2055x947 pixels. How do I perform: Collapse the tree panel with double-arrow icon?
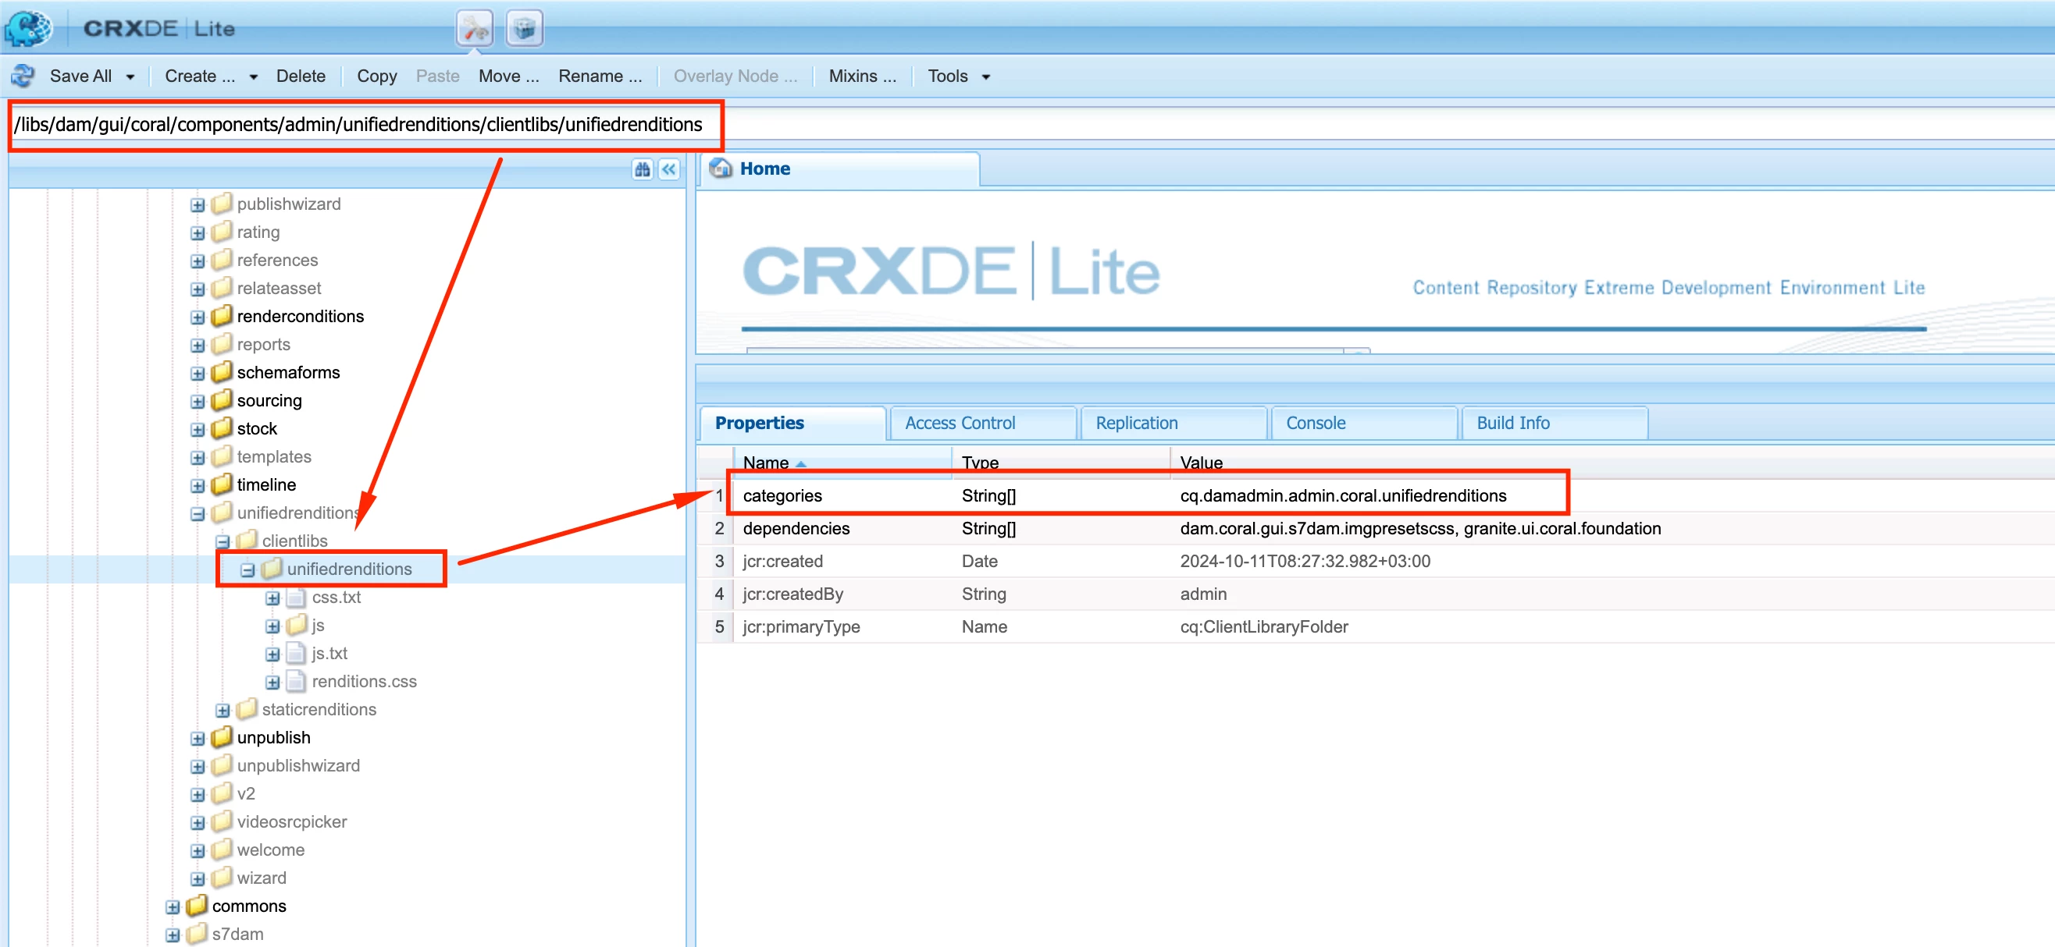pos(669,169)
